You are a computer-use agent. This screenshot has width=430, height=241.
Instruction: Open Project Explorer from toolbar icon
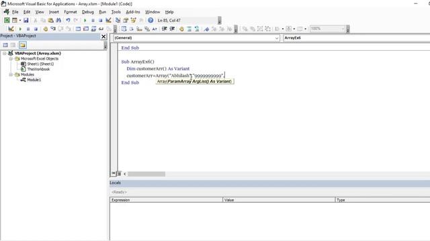click(118, 20)
